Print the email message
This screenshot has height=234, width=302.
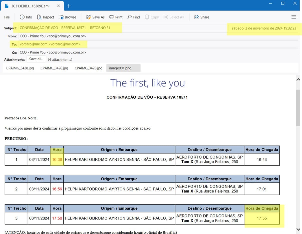116,17
